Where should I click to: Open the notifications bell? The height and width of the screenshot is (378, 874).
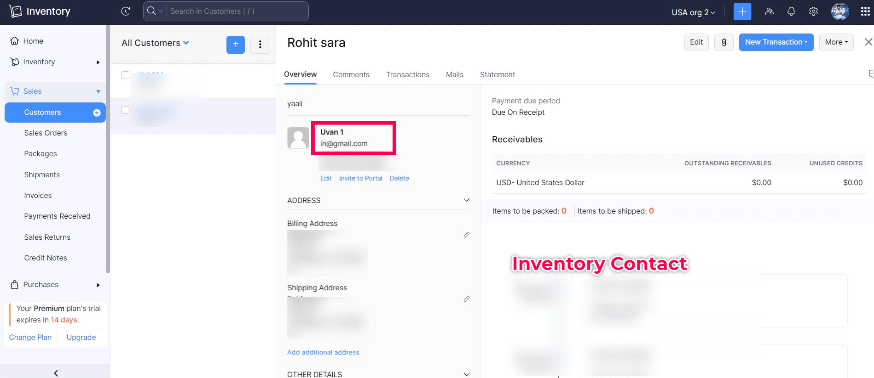click(791, 11)
